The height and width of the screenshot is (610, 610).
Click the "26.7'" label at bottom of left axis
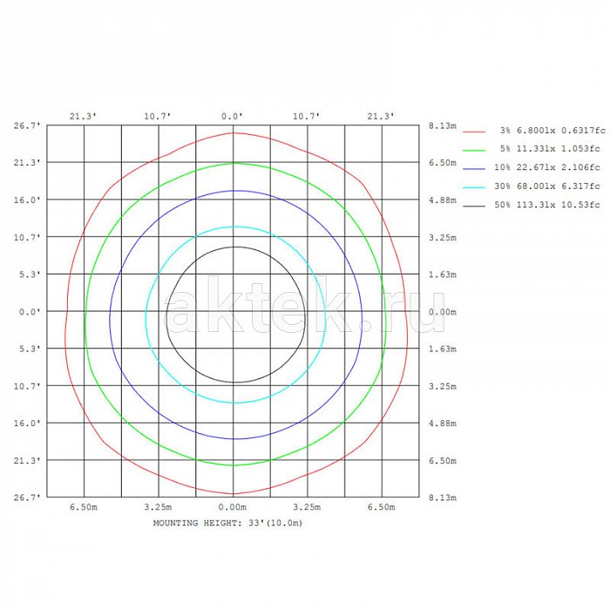[27, 498]
